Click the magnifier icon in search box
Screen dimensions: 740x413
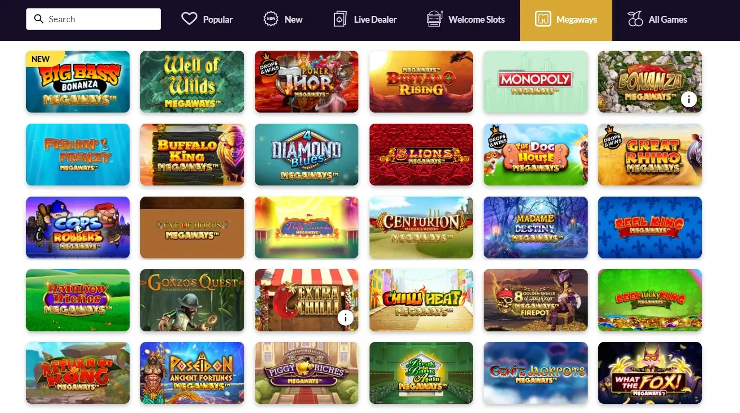(39, 19)
